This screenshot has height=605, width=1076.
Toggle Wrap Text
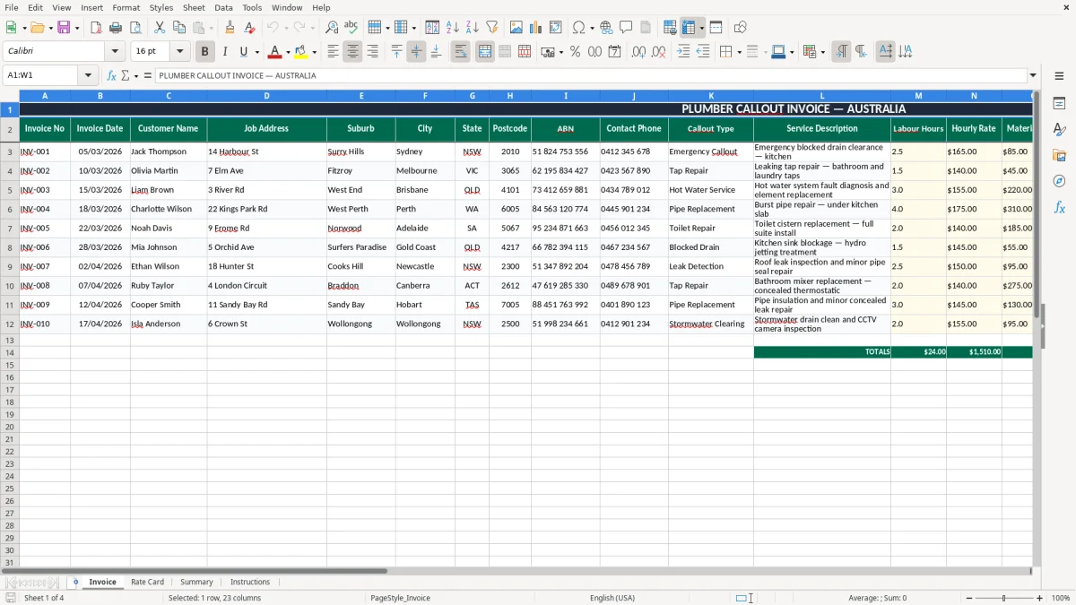[461, 52]
